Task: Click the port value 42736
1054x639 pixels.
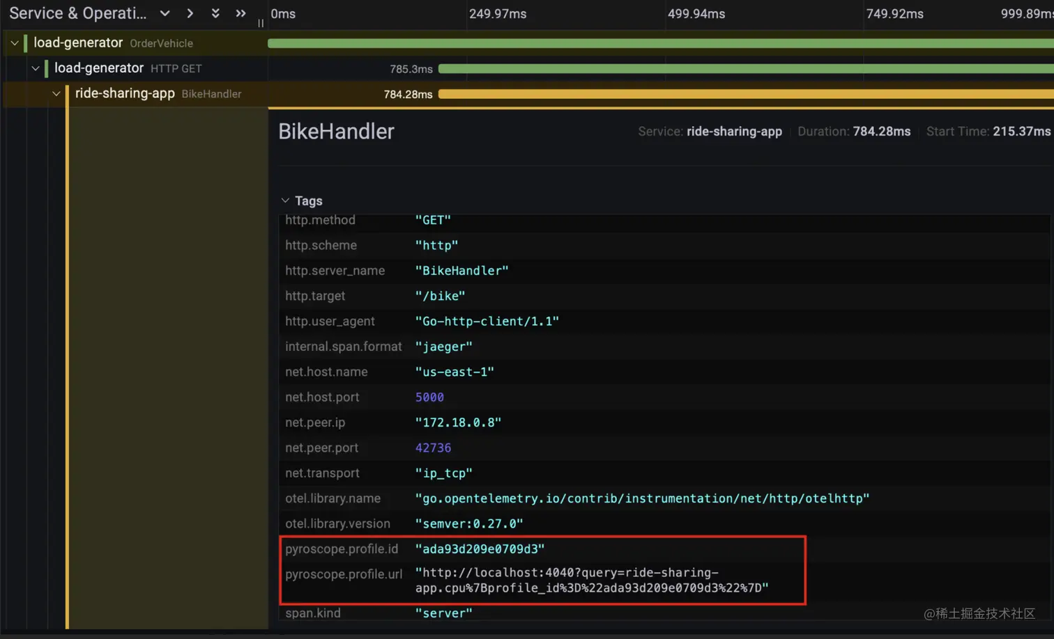Action: [433, 448]
